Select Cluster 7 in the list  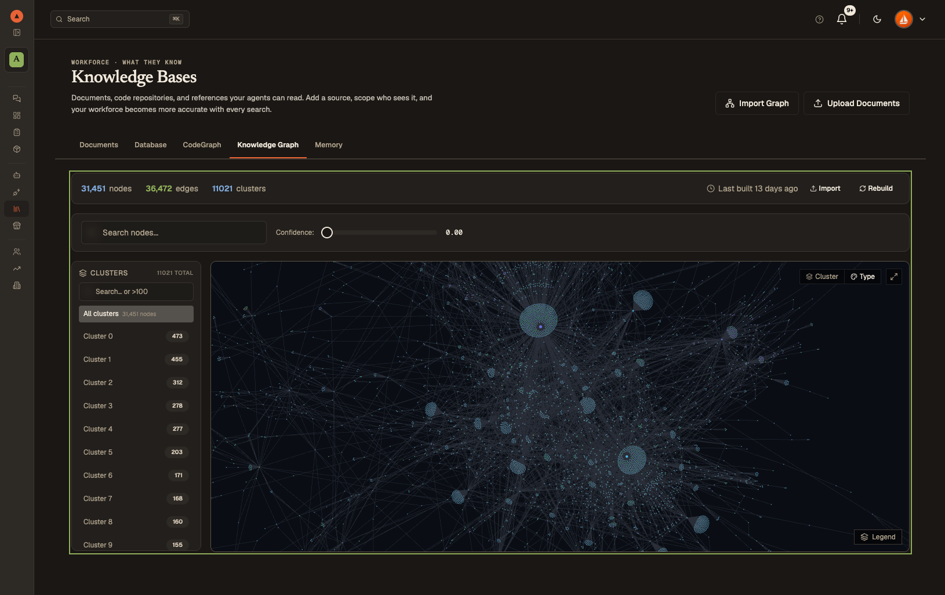(136, 499)
